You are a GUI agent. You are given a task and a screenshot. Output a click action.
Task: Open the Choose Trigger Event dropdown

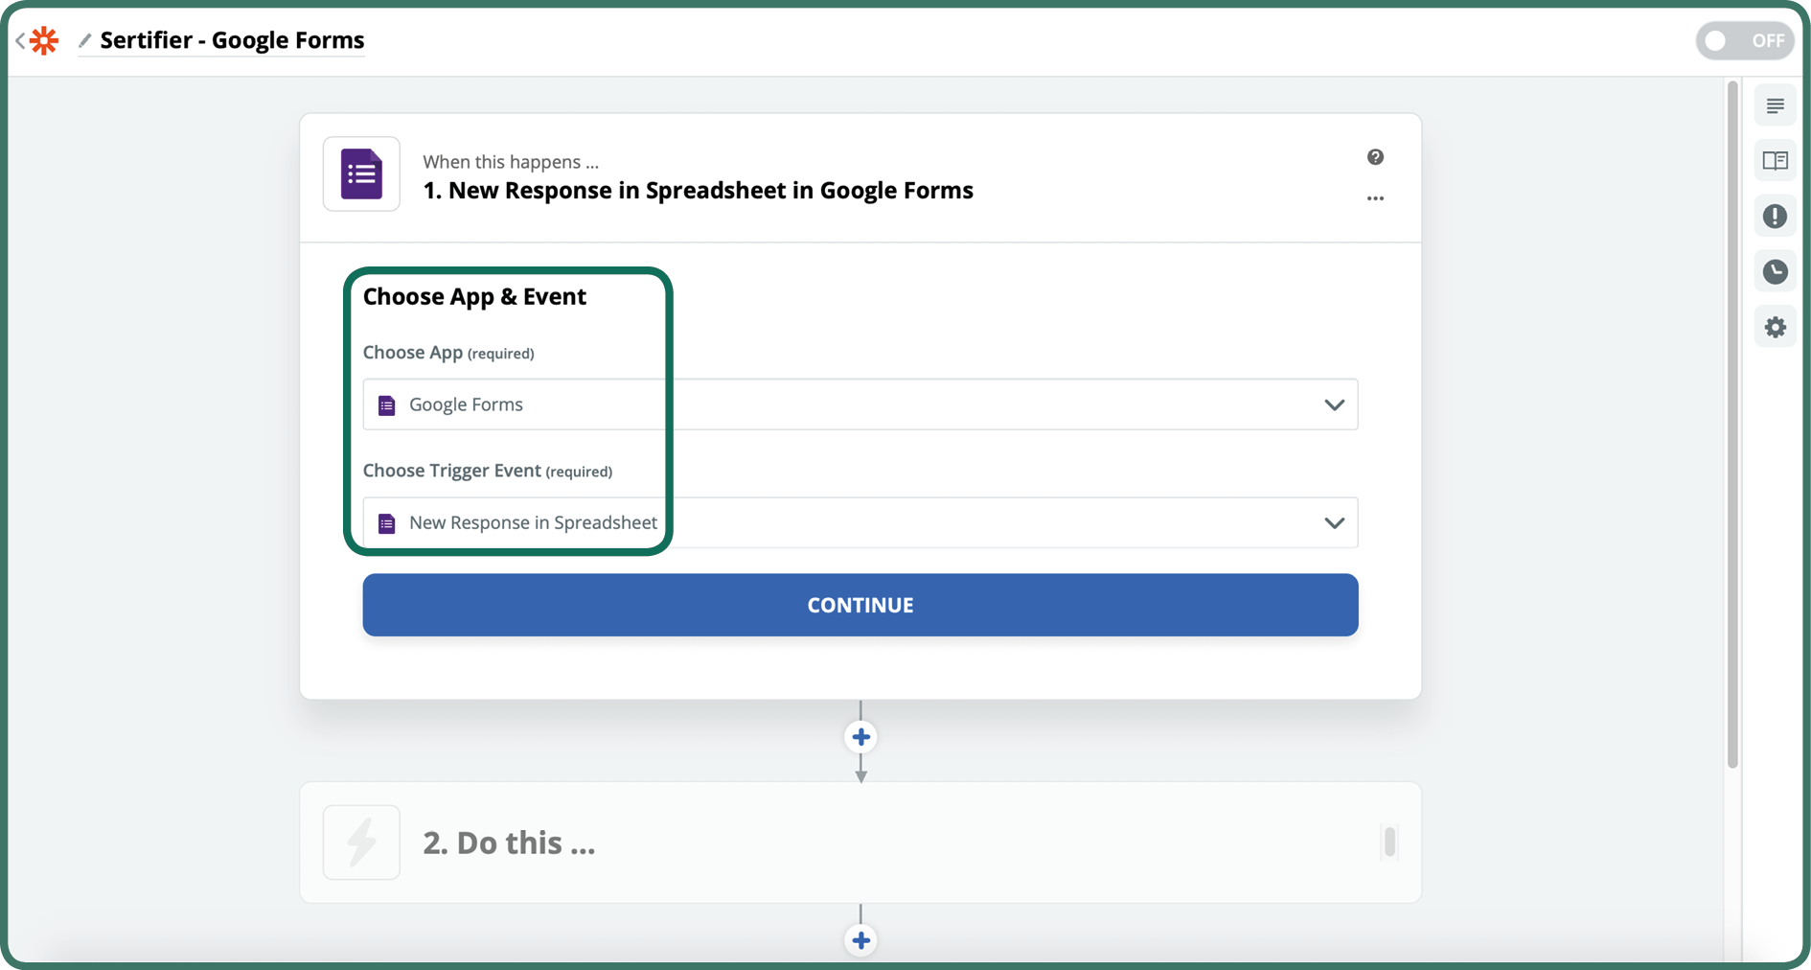coord(860,522)
